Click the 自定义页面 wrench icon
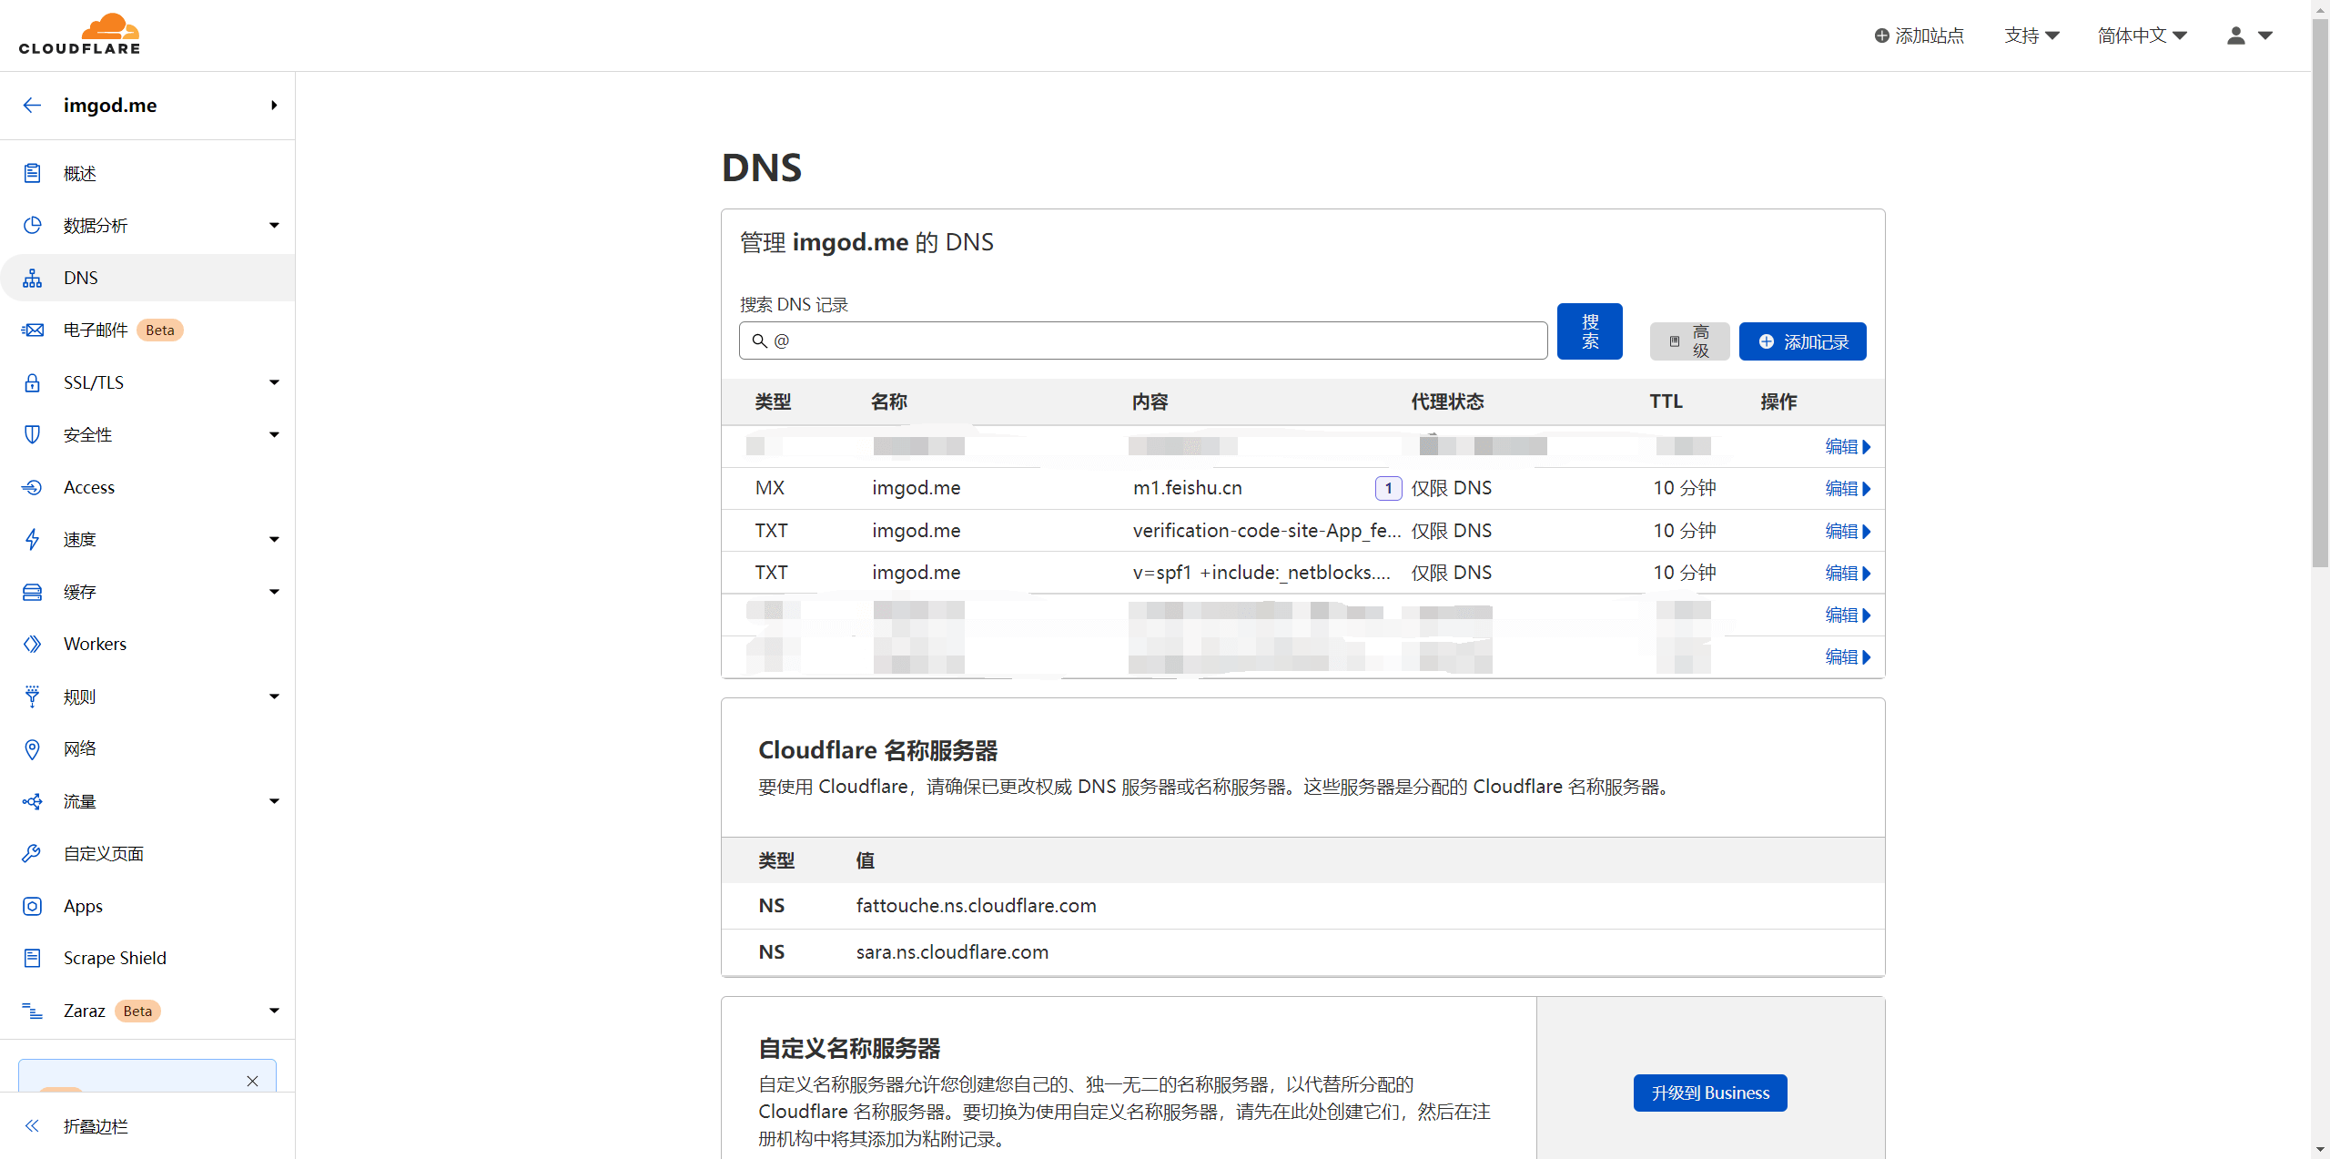This screenshot has width=2330, height=1159. point(32,854)
